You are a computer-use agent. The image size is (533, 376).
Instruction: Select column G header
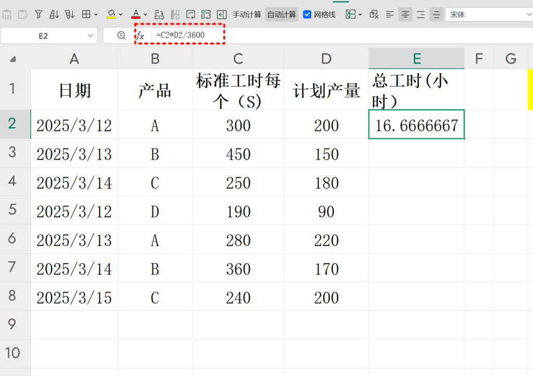[511, 59]
